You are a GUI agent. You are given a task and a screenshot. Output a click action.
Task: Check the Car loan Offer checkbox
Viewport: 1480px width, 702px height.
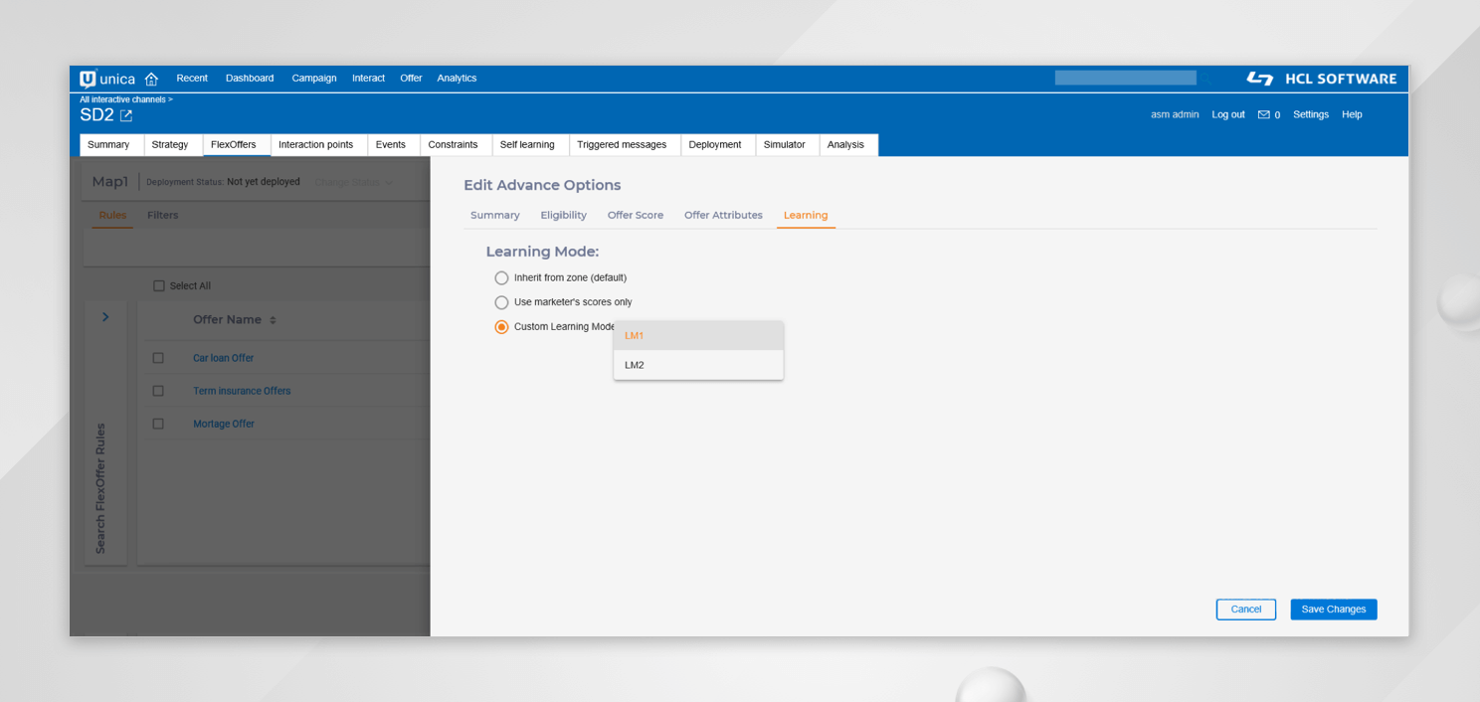click(158, 358)
